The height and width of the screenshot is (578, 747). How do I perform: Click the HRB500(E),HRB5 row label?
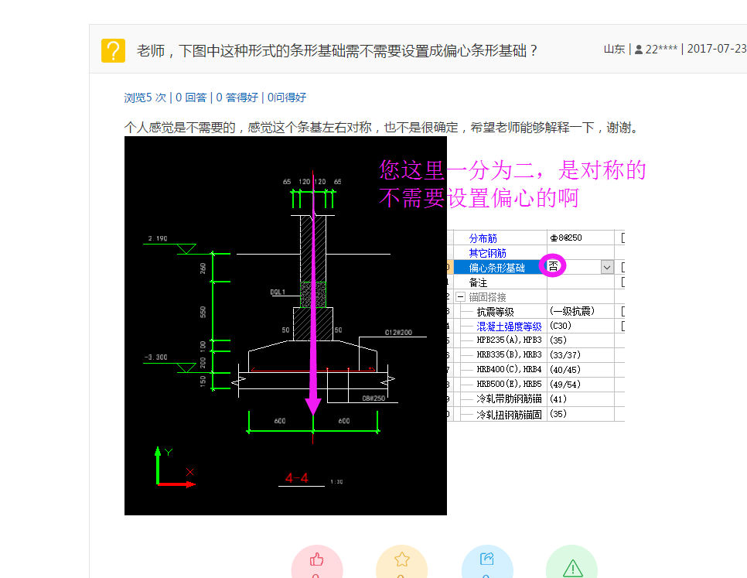pos(509,385)
